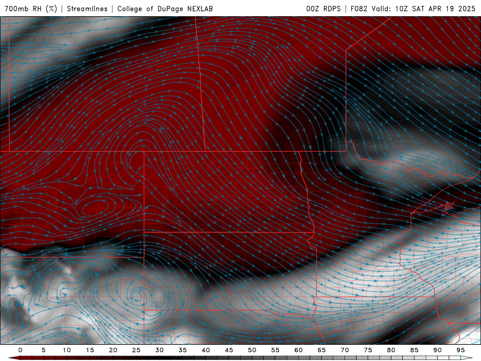Click the 'Valid: 10Z SAT APR 19 2025' text
The width and height of the screenshot is (481, 361).
[424, 8]
